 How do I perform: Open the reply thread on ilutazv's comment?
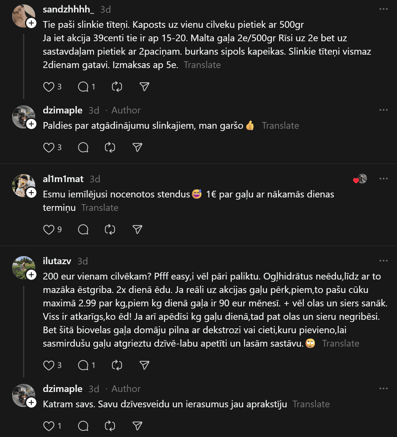coord(83,365)
